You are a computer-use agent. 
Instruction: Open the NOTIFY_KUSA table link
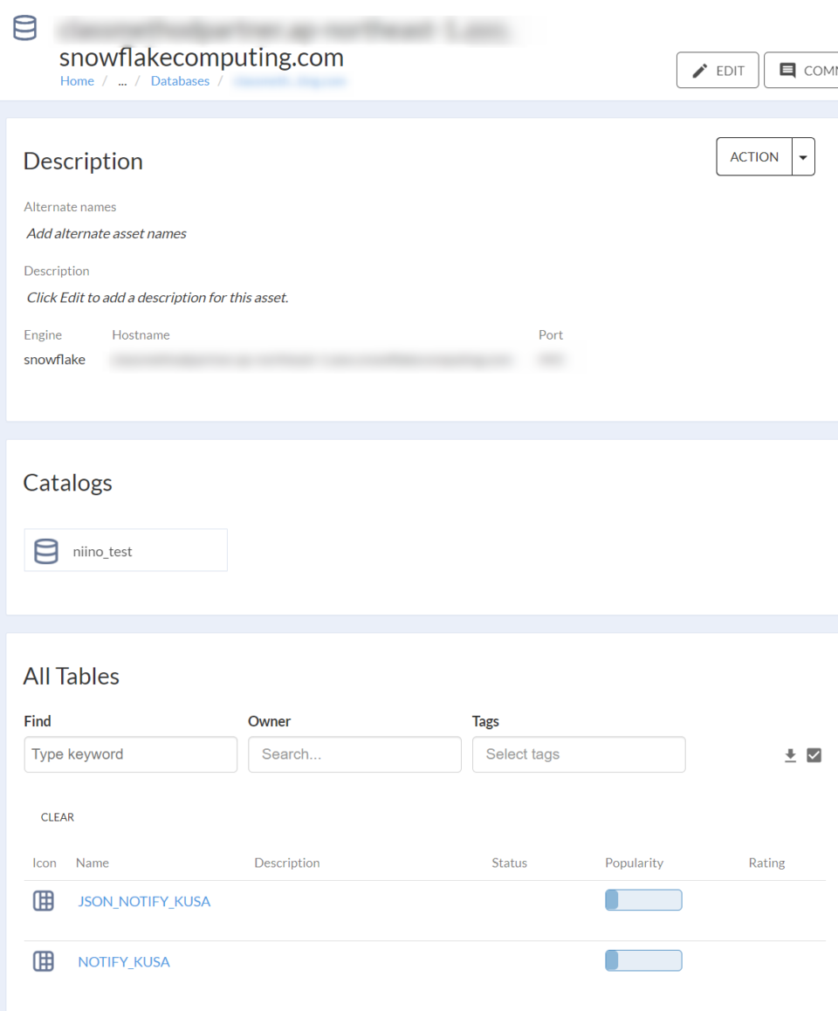pos(123,960)
